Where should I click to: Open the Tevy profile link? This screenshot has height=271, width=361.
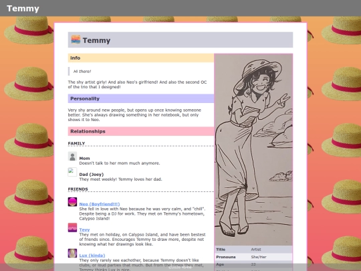[84, 230]
